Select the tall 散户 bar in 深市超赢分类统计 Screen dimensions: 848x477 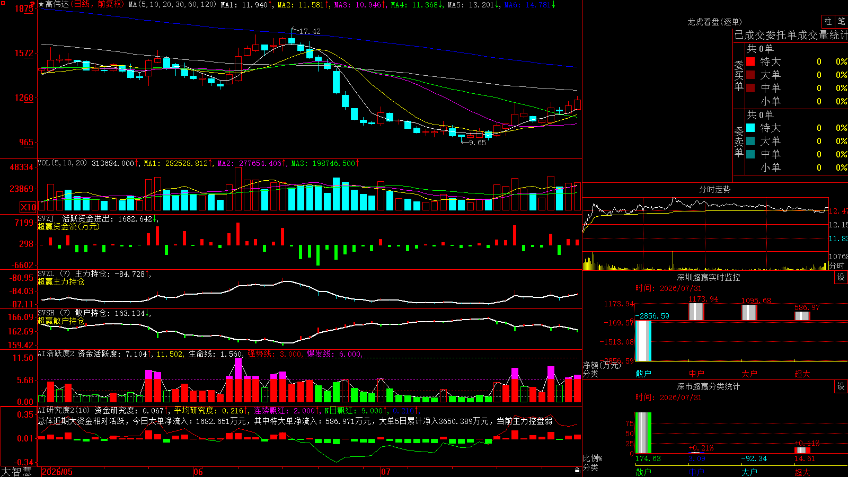pyautogui.click(x=643, y=432)
